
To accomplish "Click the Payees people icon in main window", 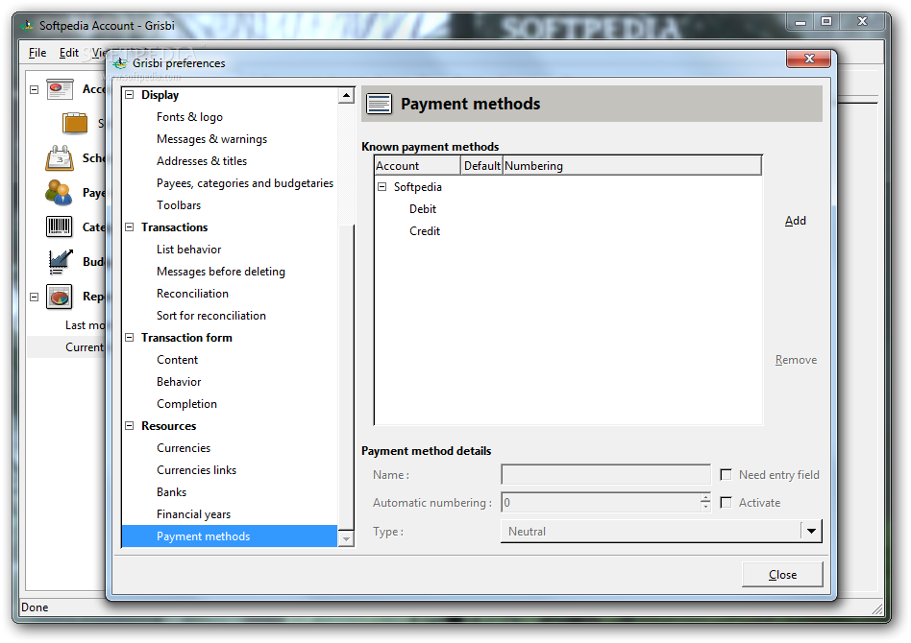I will coord(59,193).
